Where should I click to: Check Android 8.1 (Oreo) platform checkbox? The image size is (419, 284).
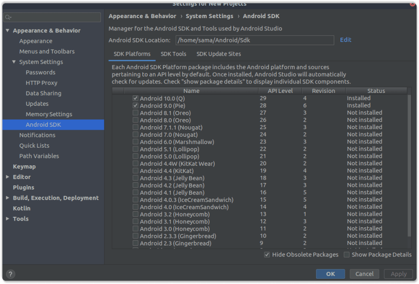[136, 113]
